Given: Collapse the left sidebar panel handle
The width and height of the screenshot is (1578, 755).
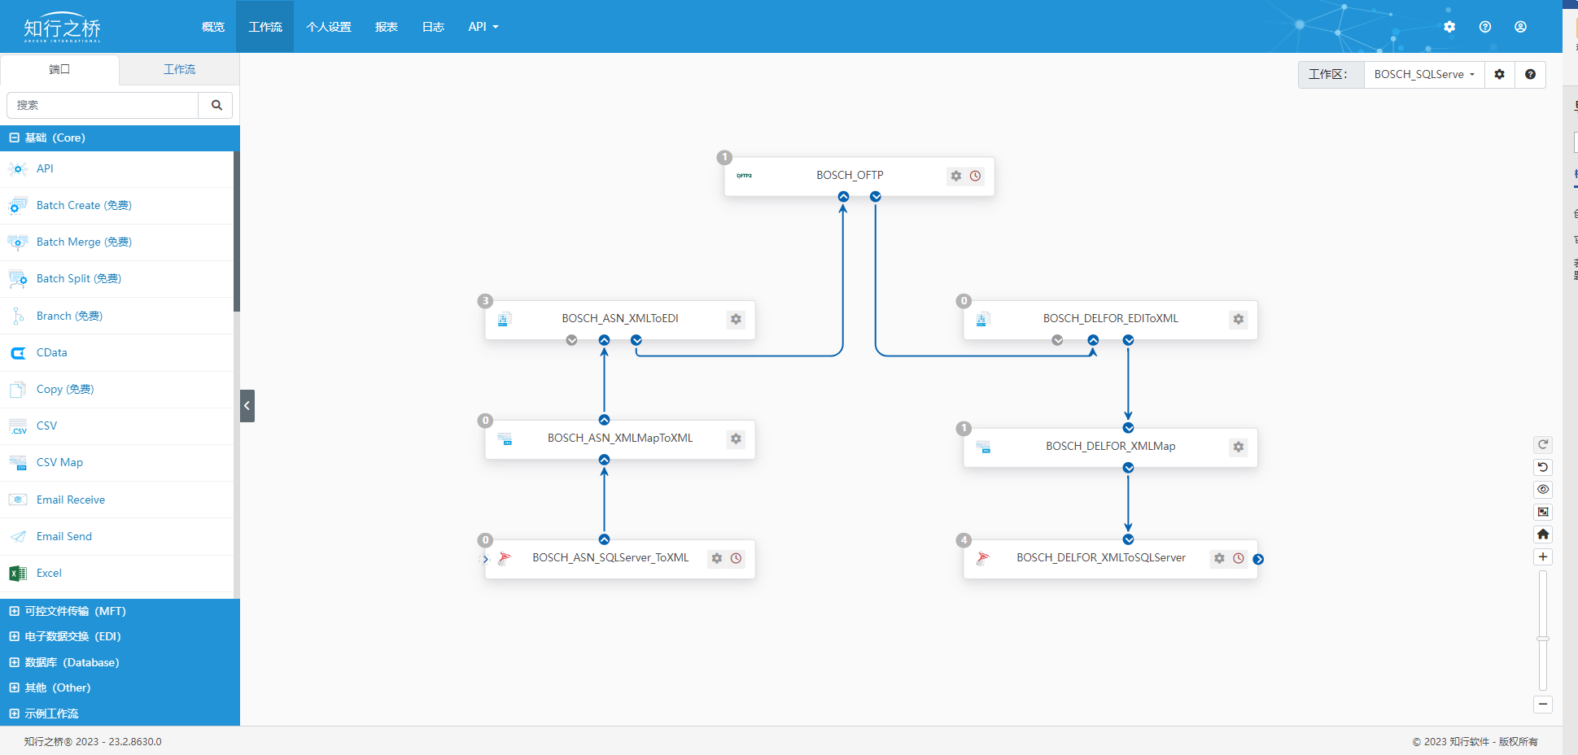Looking at the screenshot, I should tap(247, 406).
